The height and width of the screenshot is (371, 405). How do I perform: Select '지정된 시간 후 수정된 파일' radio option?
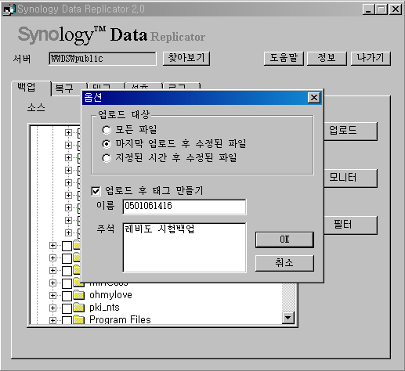point(107,158)
